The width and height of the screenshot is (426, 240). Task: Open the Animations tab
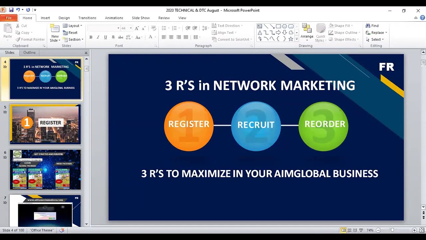coord(114,18)
